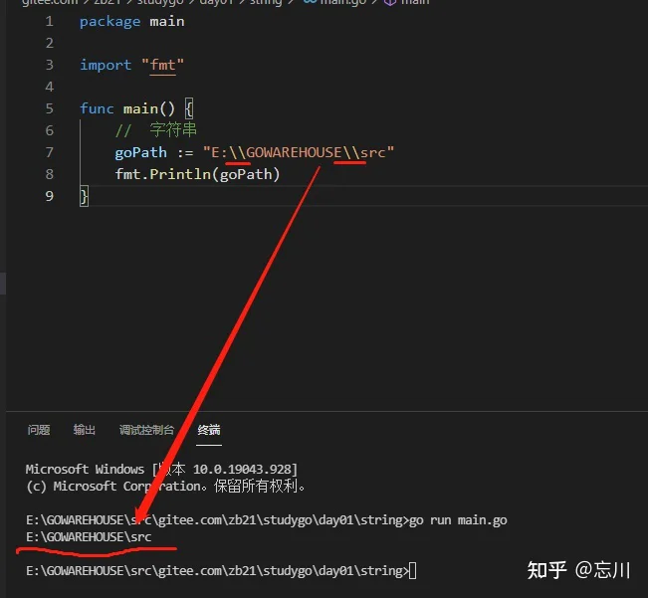Screen dimensions: 648x598
Task: Select the 调试控制台 tab
Action: point(146,430)
